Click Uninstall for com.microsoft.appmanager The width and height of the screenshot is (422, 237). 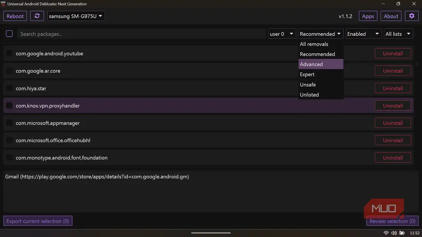(x=393, y=123)
